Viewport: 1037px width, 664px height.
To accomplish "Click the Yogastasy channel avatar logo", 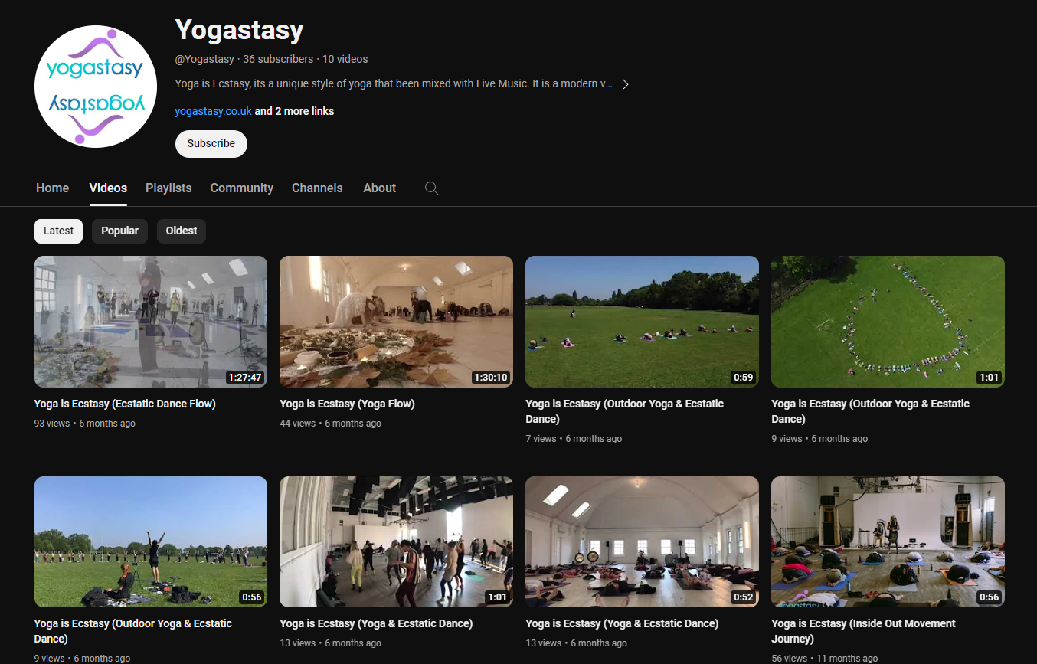I will [96, 87].
